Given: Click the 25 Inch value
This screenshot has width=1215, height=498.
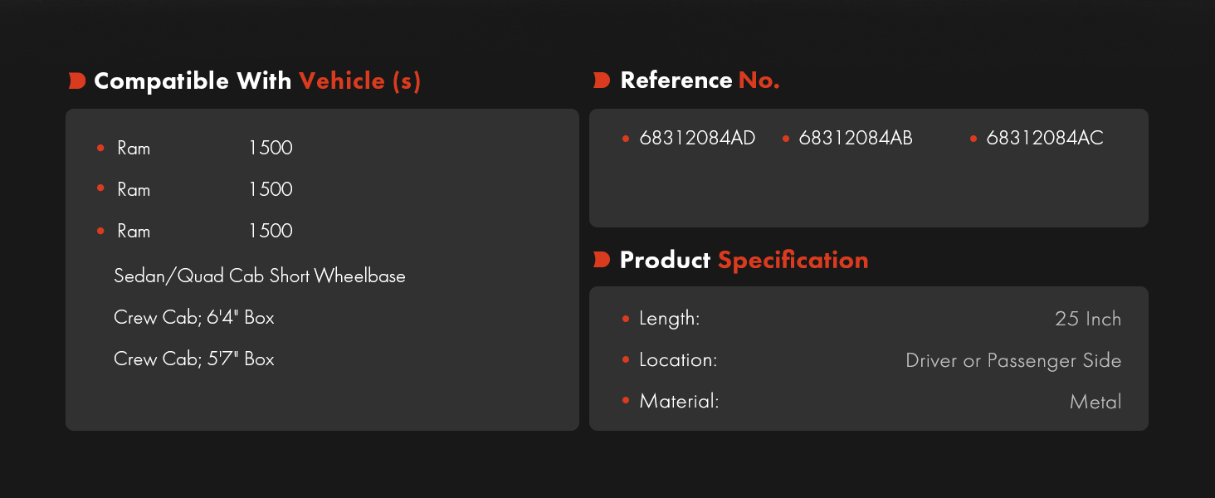Looking at the screenshot, I should click(1088, 319).
